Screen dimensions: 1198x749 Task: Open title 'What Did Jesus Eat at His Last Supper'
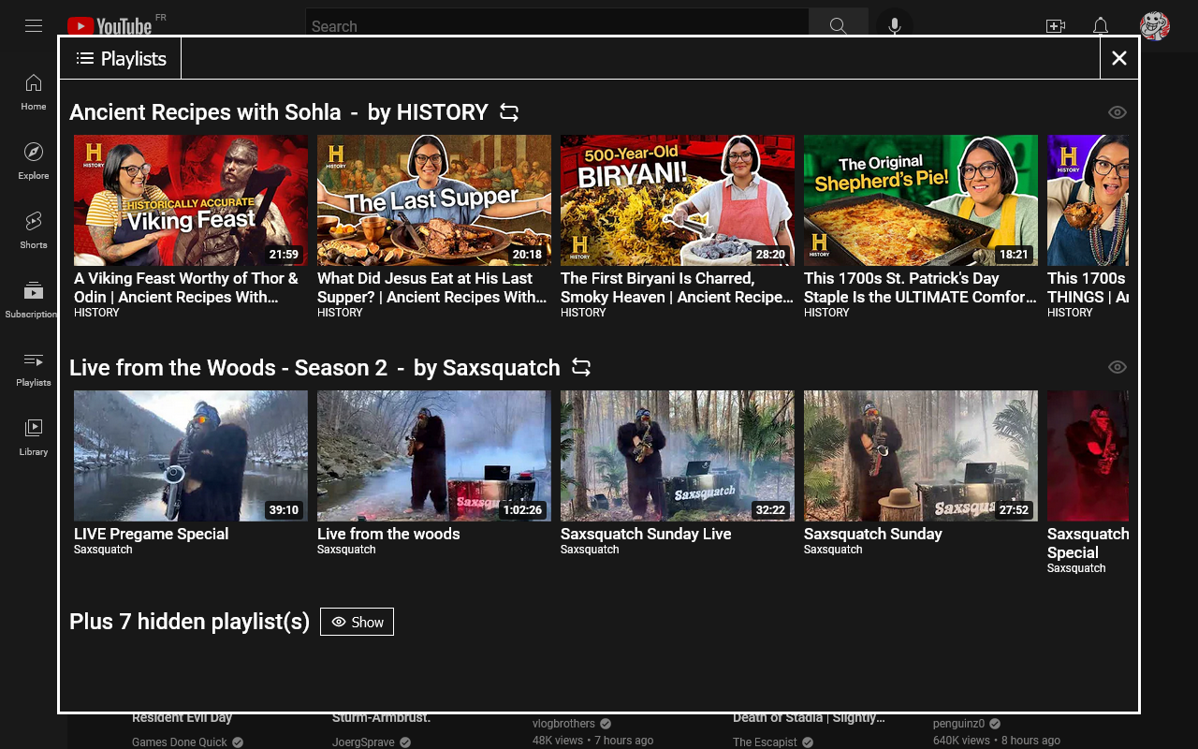pyautogui.click(x=432, y=287)
